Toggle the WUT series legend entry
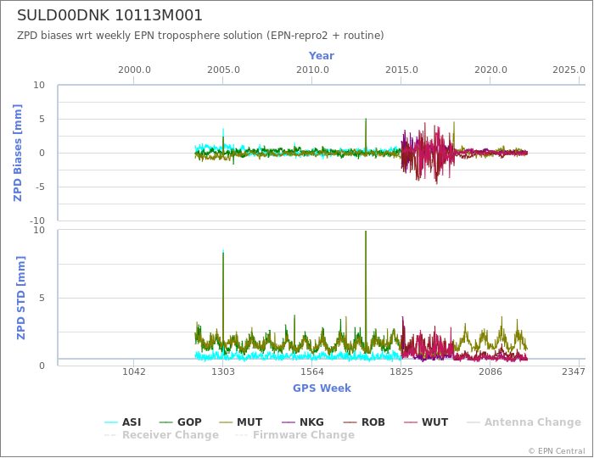 coord(426,422)
